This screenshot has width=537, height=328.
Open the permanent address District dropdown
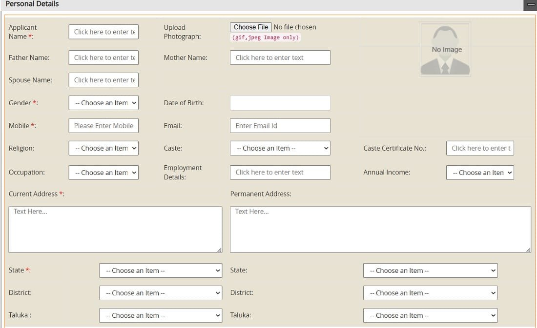pos(431,293)
